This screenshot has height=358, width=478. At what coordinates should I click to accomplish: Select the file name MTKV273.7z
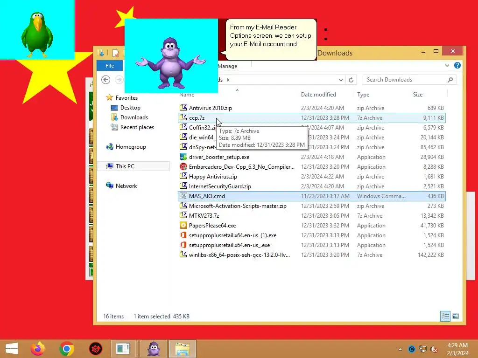pyautogui.click(x=204, y=216)
